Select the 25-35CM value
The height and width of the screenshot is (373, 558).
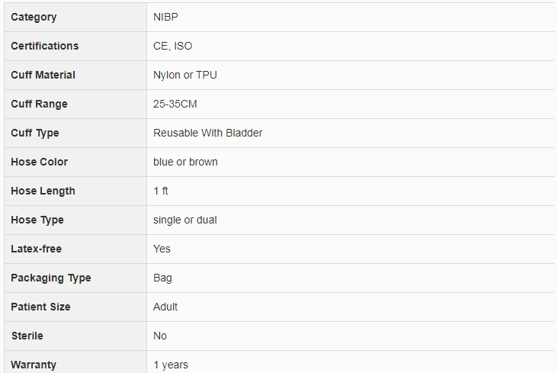point(175,104)
